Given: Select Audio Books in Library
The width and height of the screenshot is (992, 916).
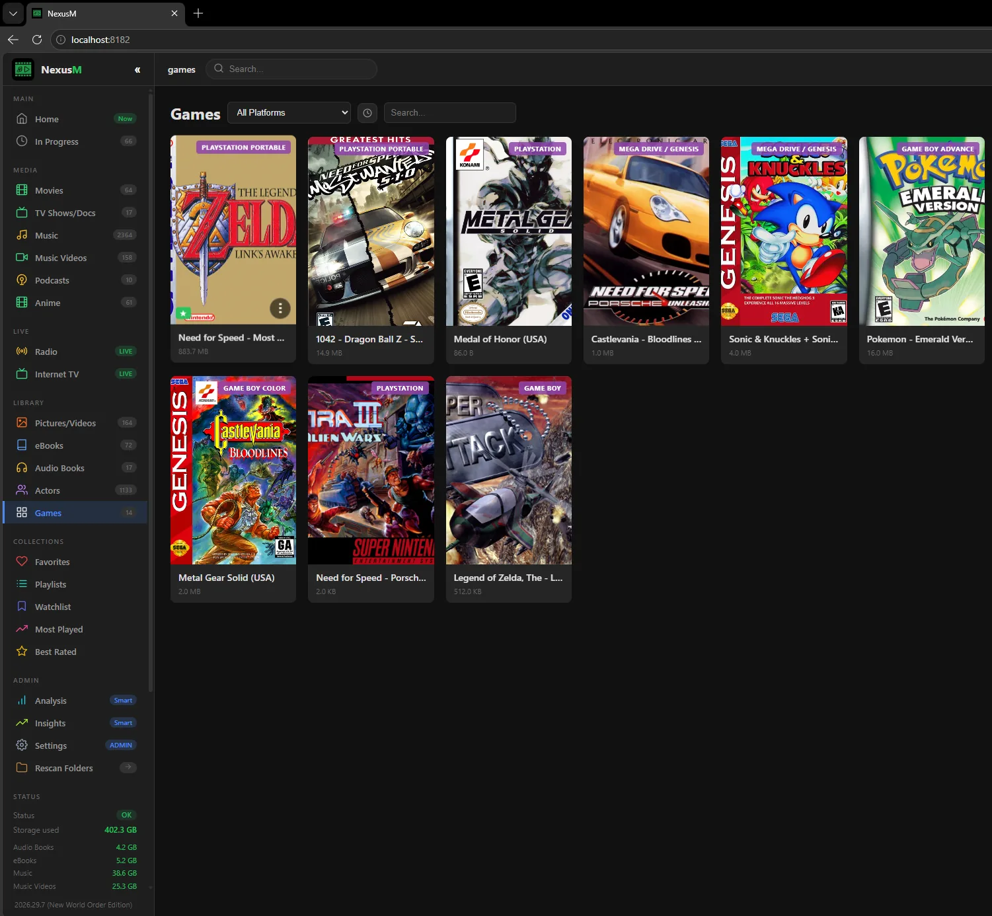Looking at the screenshot, I should coord(75,468).
